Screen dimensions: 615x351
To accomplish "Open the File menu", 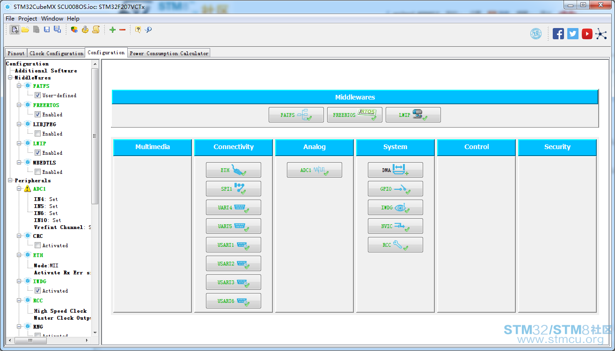I will tap(10, 19).
